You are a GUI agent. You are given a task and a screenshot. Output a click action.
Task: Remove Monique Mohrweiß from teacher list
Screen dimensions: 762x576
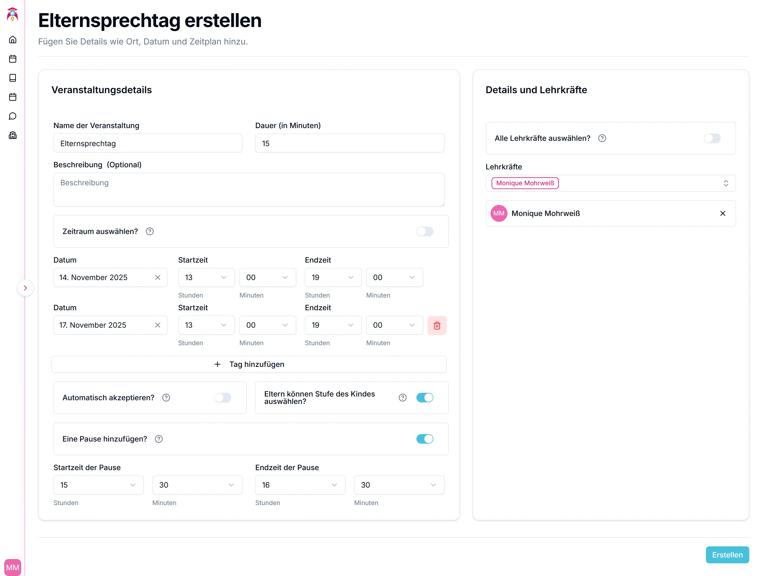723,213
